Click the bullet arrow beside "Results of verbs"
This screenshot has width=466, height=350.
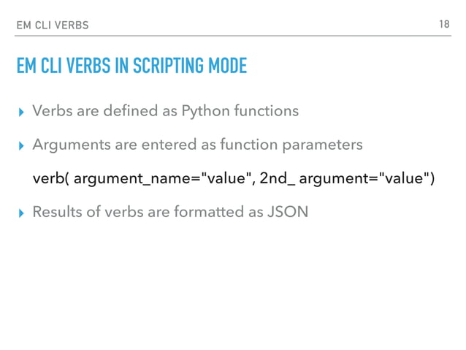point(21,213)
